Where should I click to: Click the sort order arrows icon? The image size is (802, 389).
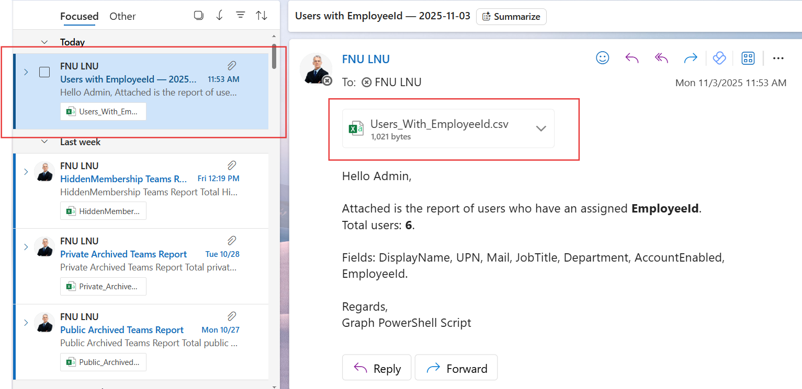[x=262, y=16]
